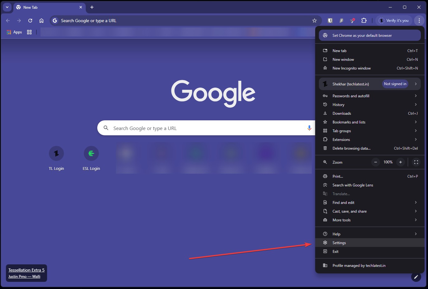The height and width of the screenshot is (289, 428).
Task: Open the TL Login shortcut
Action: point(56,153)
